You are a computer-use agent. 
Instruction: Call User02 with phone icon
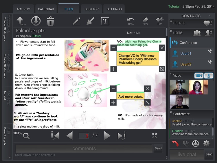click(210, 62)
